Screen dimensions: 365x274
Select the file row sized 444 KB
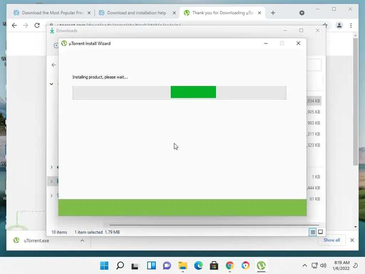pyautogui.click(x=314, y=188)
